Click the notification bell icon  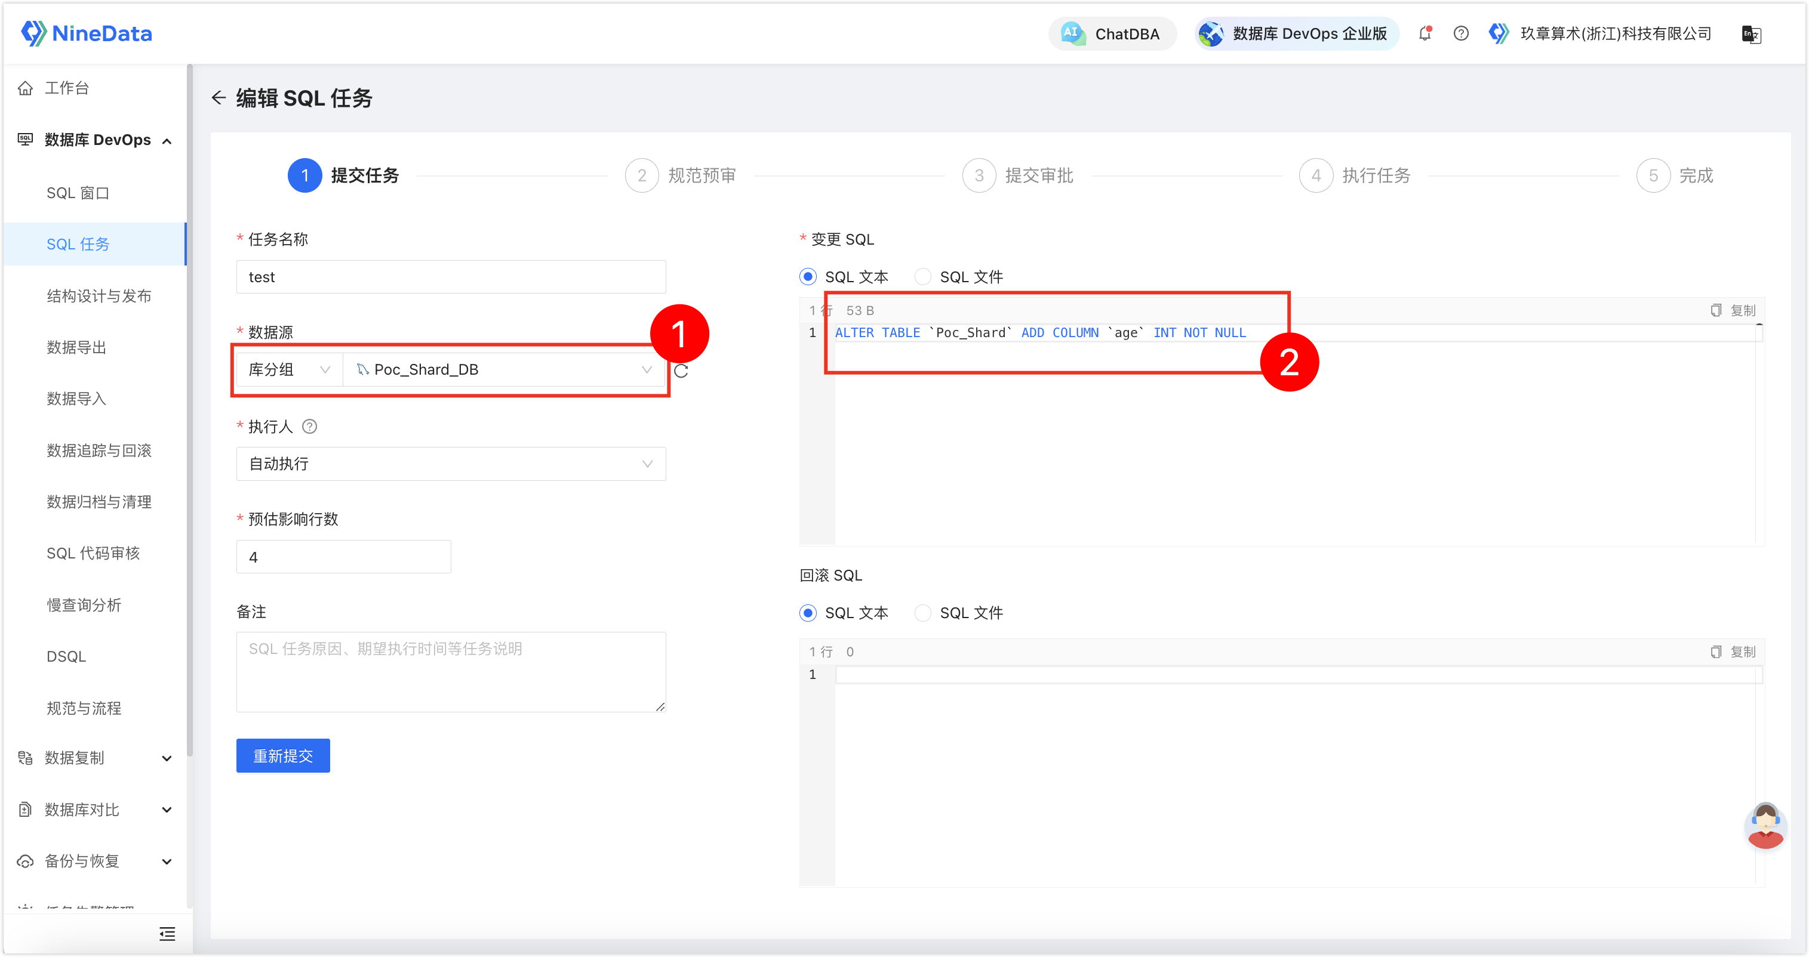coord(1425,33)
